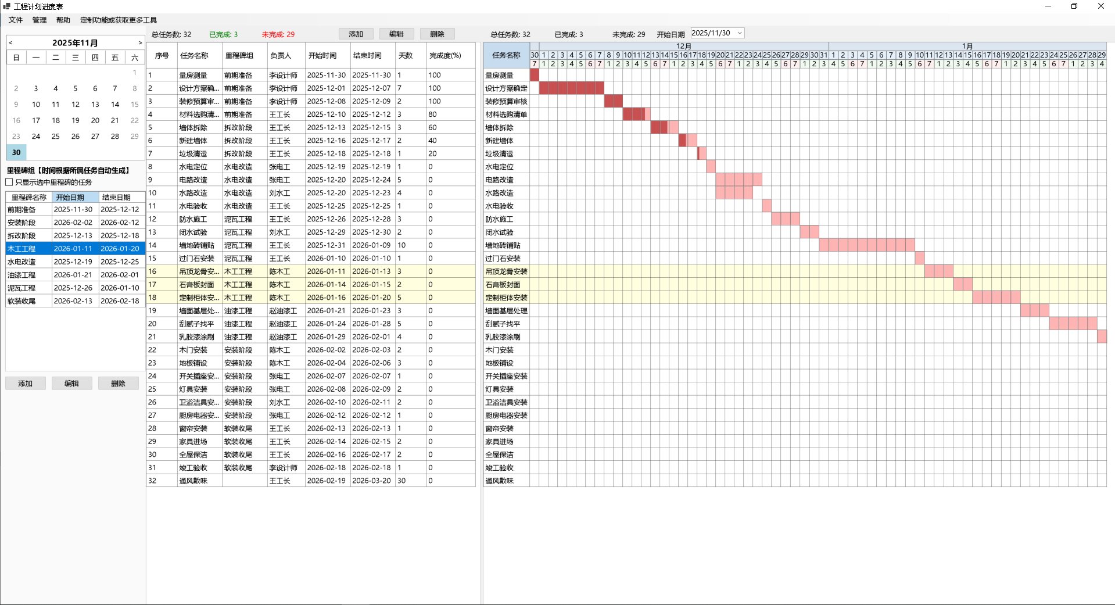Click the dark red 量房测量 Gantt bar
This screenshot has width=1115, height=605.
click(535, 75)
